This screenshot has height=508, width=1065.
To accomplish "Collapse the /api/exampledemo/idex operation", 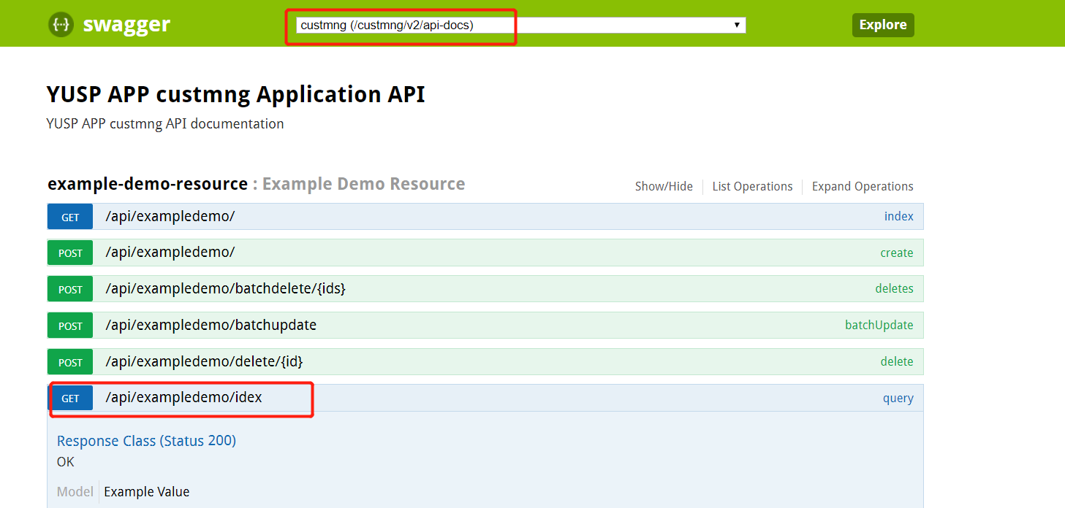I will [183, 398].
